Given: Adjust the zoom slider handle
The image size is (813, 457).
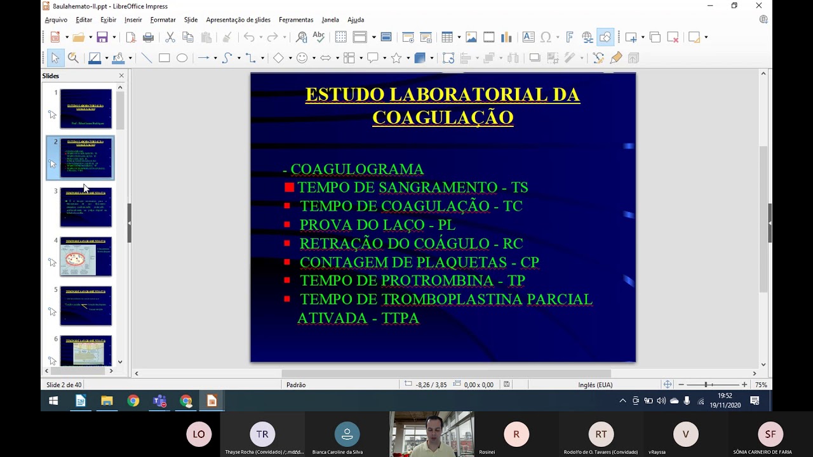Looking at the screenshot, I should click(706, 385).
